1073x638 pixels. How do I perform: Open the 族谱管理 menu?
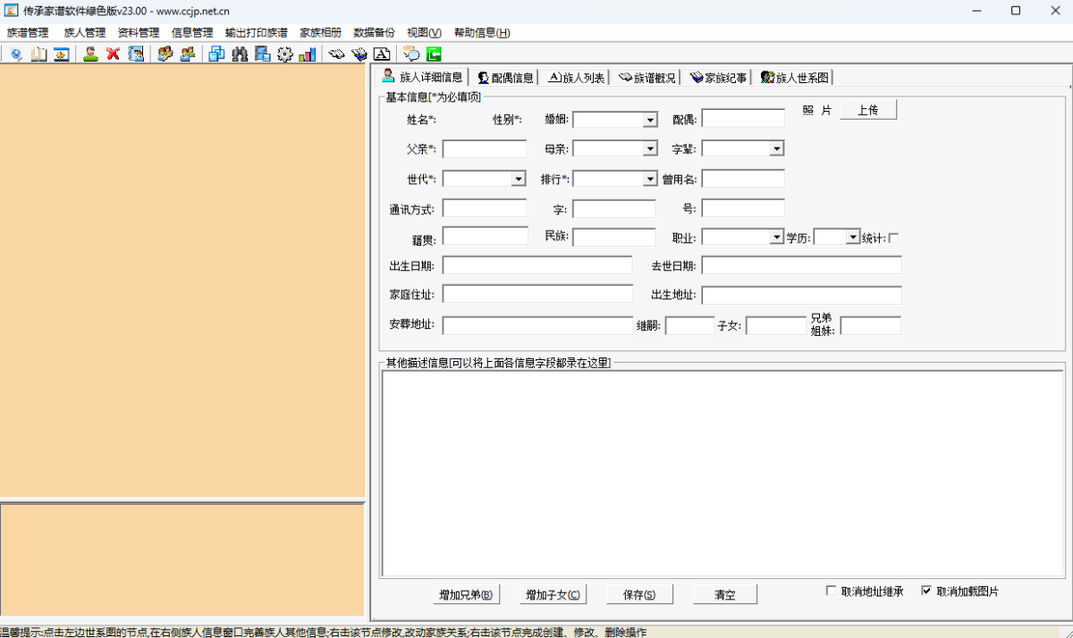(x=28, y=33)
